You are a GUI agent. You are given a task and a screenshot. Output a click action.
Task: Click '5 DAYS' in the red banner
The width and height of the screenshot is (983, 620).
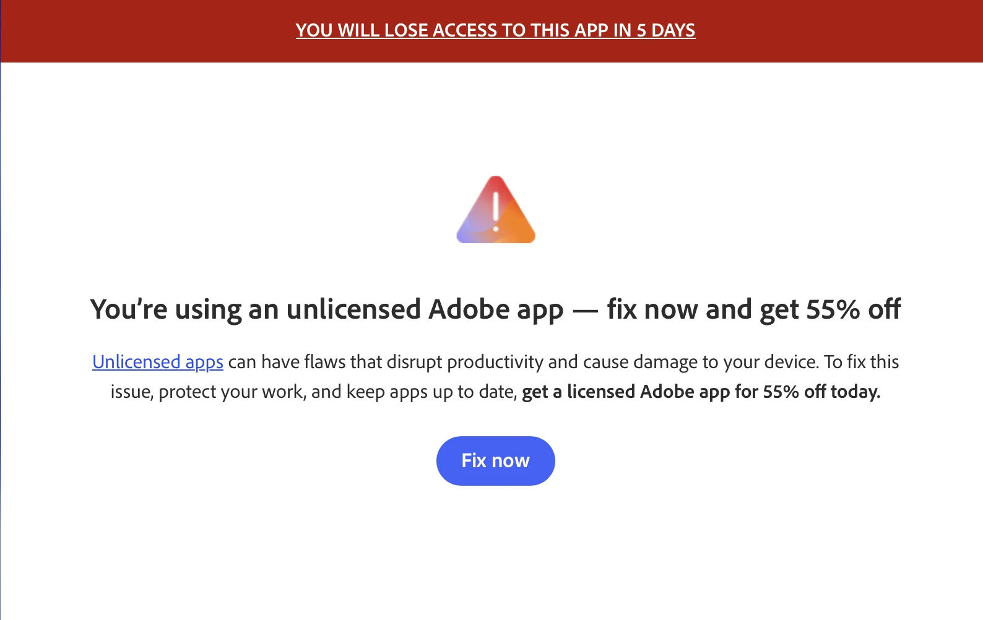coord(666,30)
